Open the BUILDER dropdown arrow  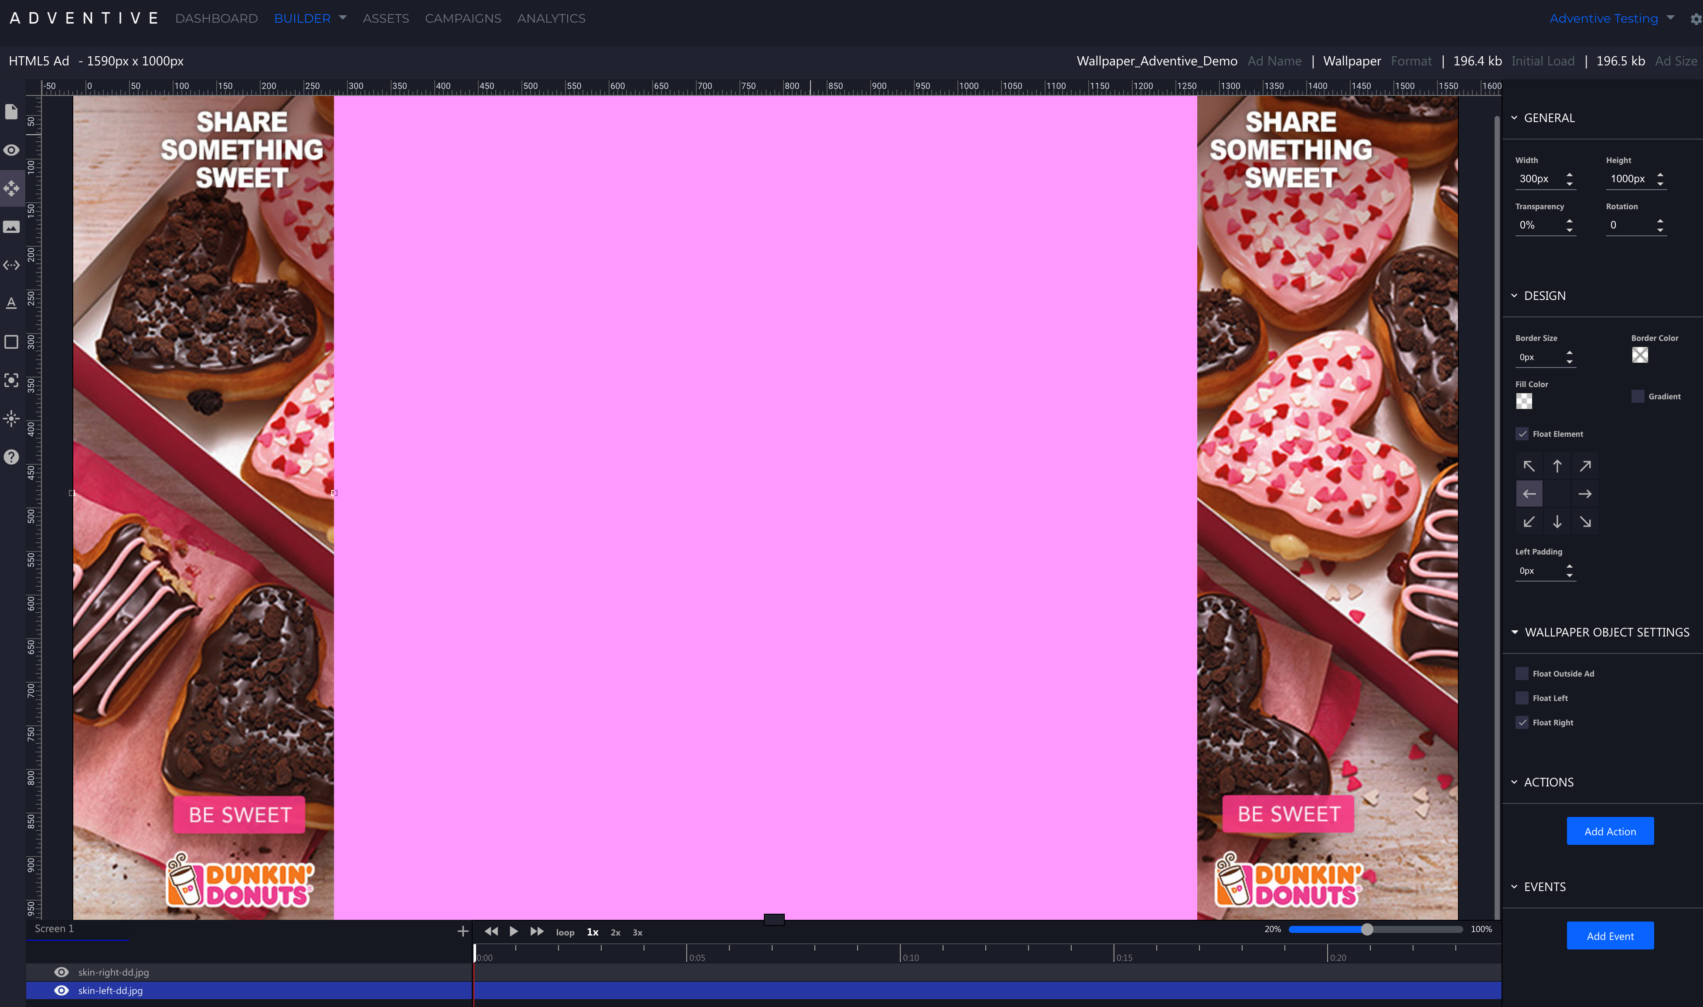coord(343,17)
